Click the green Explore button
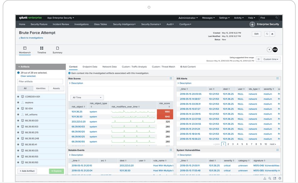 [x=56, y=171]
